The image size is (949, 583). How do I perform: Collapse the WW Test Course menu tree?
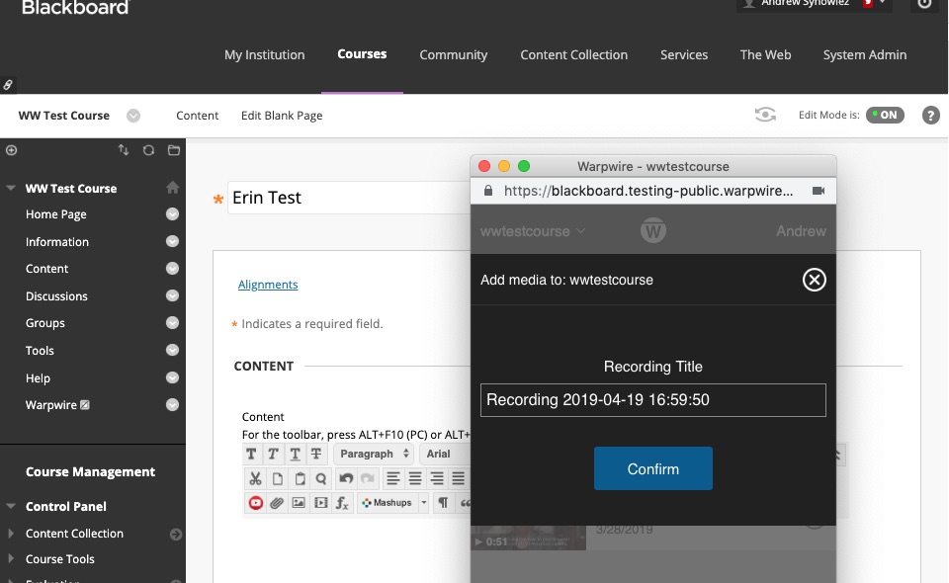click(11, 188)
